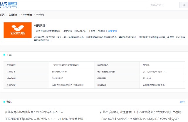Open the 查看官网 link
This screenshot has height=122, width=188.
tap(112, 31)
